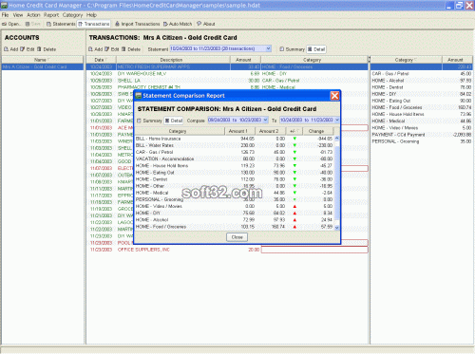The image size is (475, 354).
Task: Select BILL - Water Rates comparison row
Action: coord(235,145)
